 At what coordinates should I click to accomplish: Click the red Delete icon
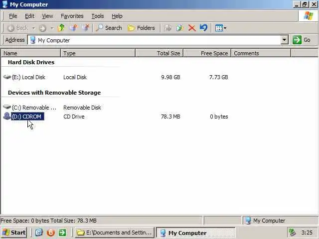pyautogui.click(x=191, y=28)
